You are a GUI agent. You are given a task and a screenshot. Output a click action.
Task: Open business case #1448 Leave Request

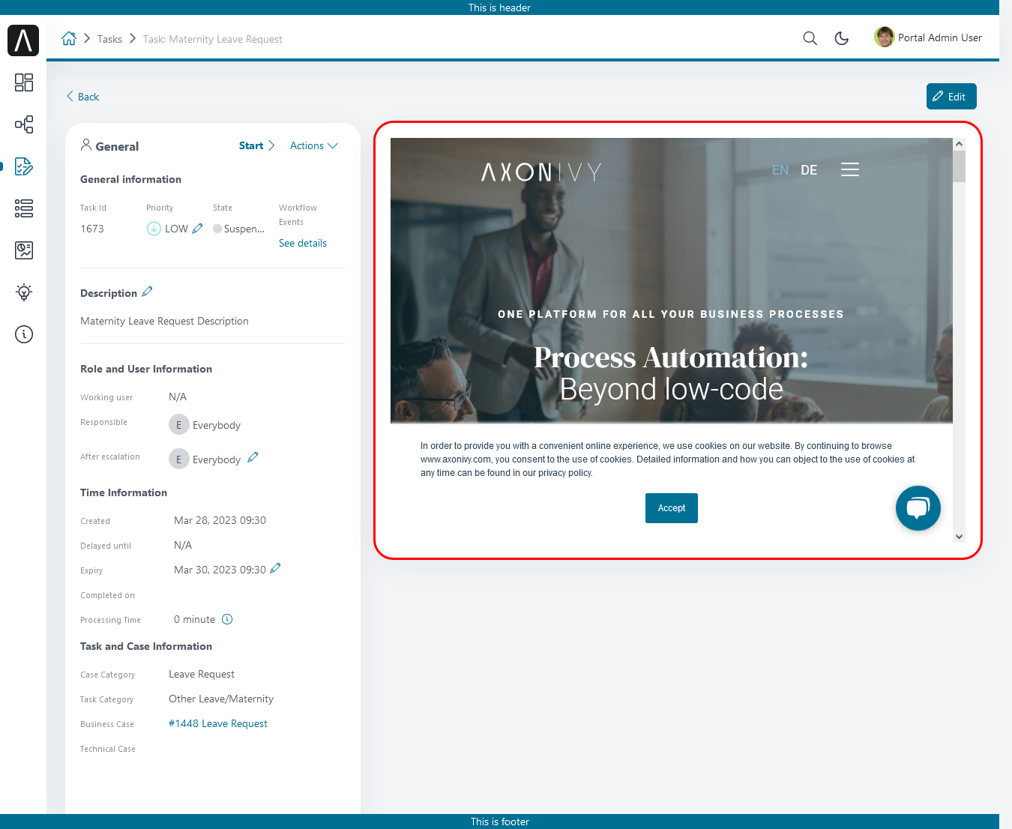click(x=218, y=723)
